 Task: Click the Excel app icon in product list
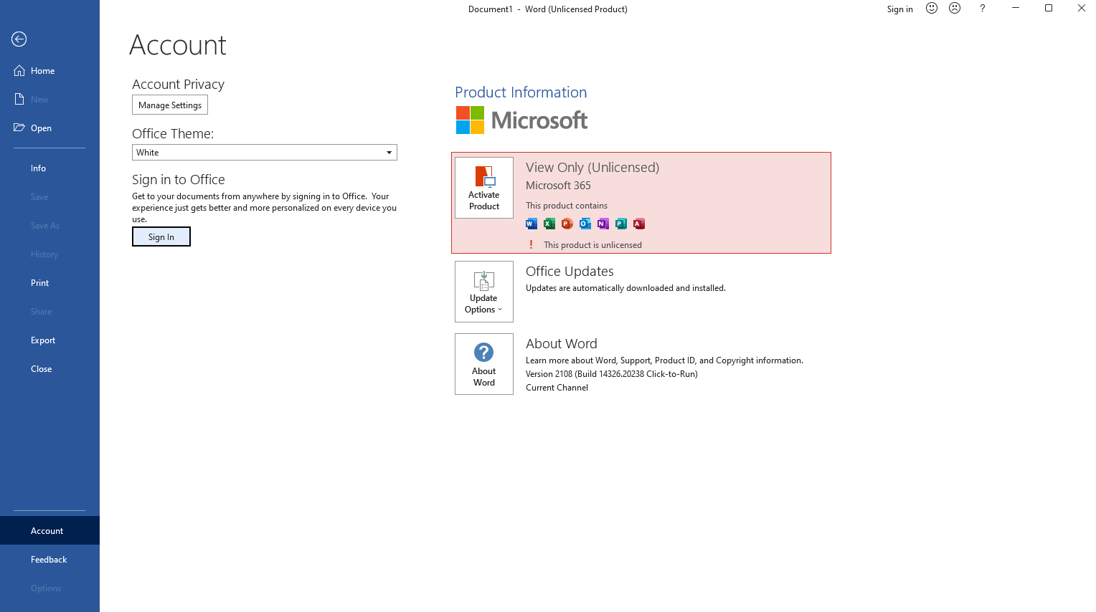click(549, 224)
